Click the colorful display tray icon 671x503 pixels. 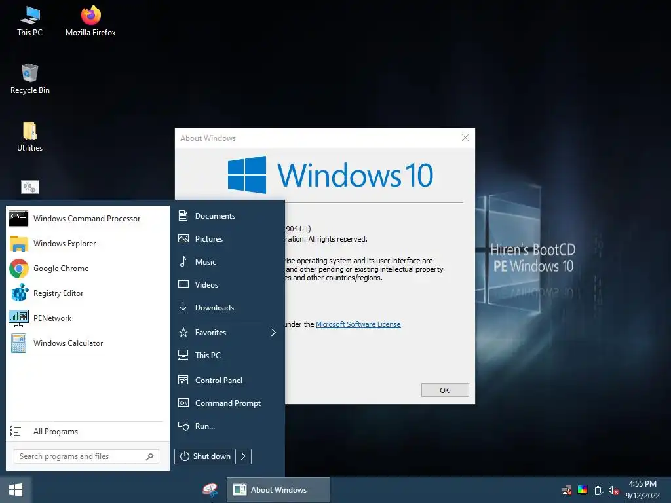pyautogui.click(x=583, y=490)
